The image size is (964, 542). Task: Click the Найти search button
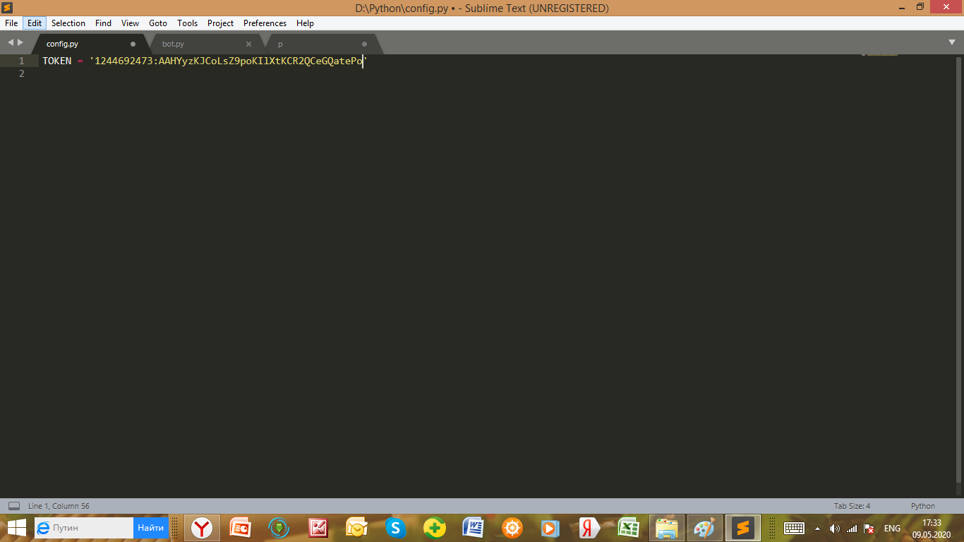click(150, 528)
